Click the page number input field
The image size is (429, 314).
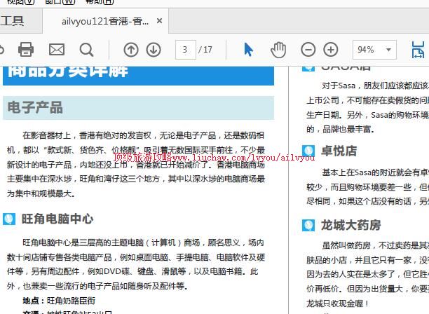click(185, 49)
